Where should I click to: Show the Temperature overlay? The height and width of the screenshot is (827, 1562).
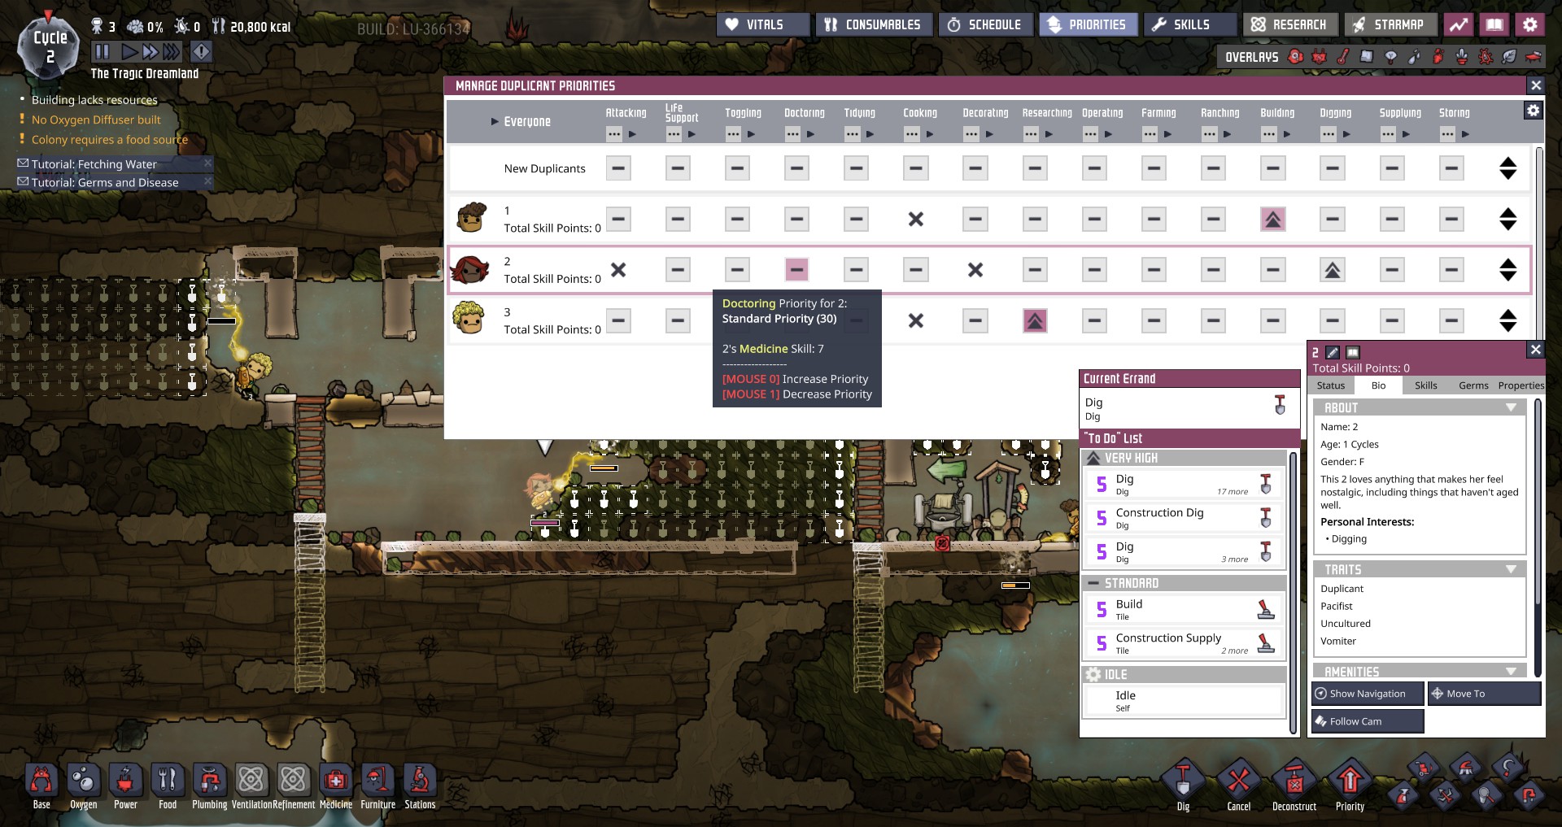[1343, 57]
